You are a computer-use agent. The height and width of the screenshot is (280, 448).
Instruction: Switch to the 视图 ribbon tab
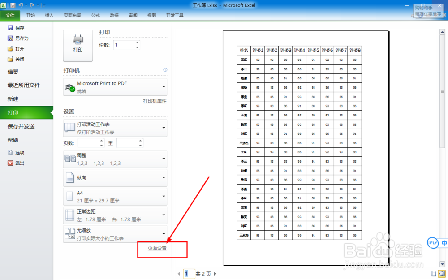[x=152, y=15]
